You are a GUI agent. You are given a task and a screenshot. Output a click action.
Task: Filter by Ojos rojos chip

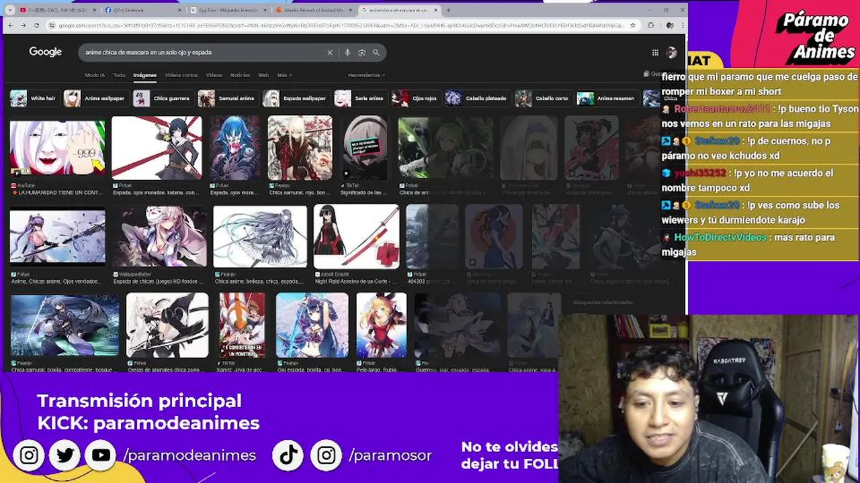pyautogui.click(x=415, y=99)
